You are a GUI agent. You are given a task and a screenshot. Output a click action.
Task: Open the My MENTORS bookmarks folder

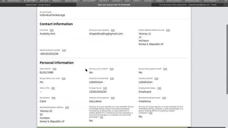[30, 1]
